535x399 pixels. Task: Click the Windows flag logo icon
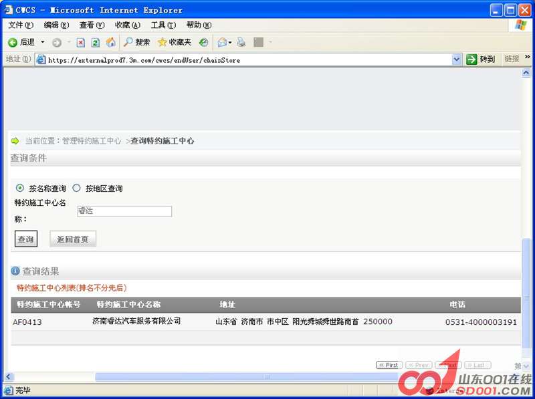(521, 25)
